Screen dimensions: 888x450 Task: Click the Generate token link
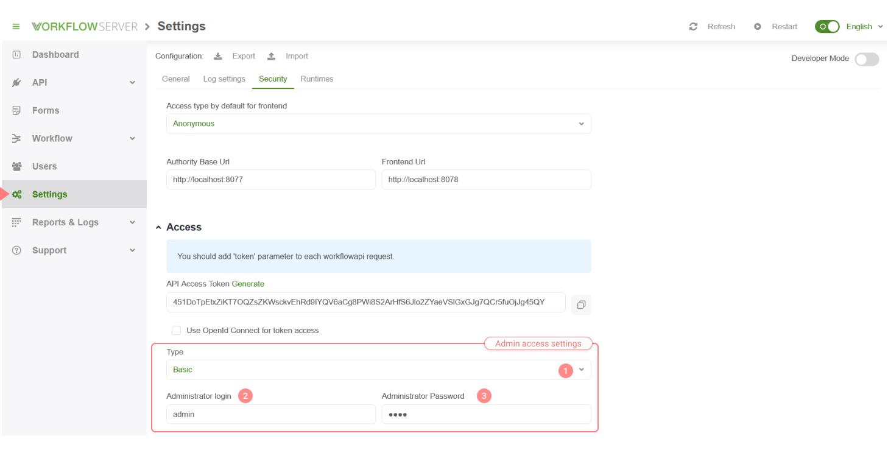[248, 284]
